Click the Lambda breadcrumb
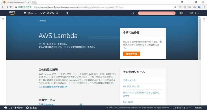Image resolution: width=207 pixels, height=110 pixels. (42, 20)
